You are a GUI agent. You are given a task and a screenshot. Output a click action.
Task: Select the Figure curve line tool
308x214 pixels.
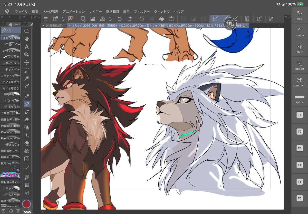[x=26, y=167]
